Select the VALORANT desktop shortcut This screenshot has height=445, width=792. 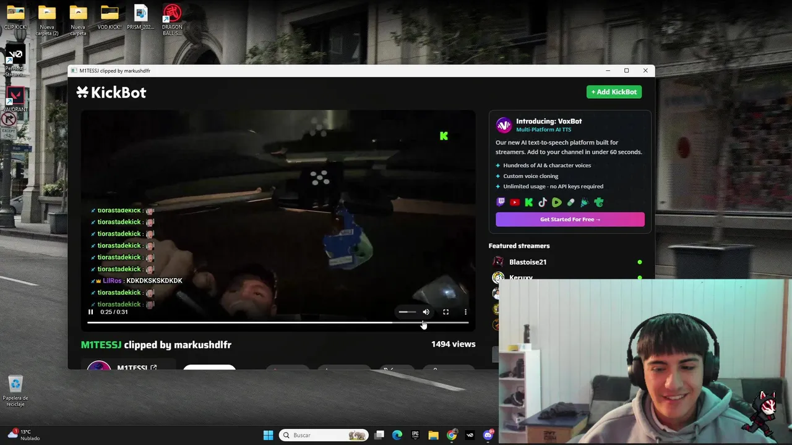(x=15, y=100)
